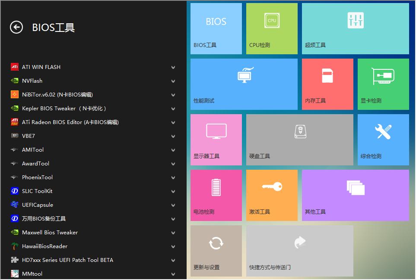The width and height of the screenshot is (416, 280).
Task: Click the NVFlash green Nvidia icon
Action: point(15,81)
